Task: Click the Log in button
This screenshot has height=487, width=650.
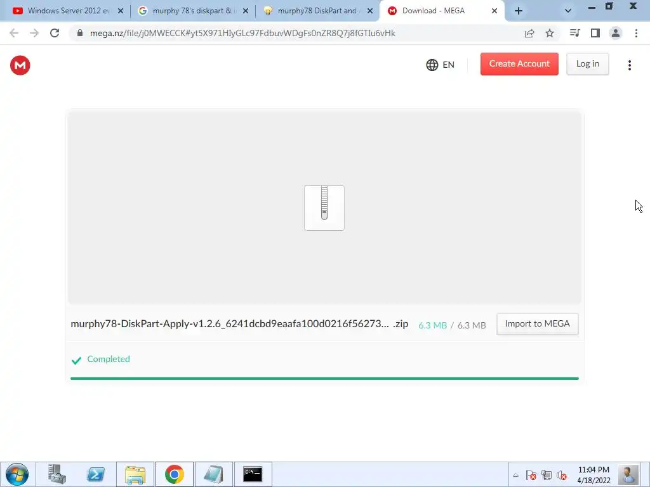Action: pos(587,64)
